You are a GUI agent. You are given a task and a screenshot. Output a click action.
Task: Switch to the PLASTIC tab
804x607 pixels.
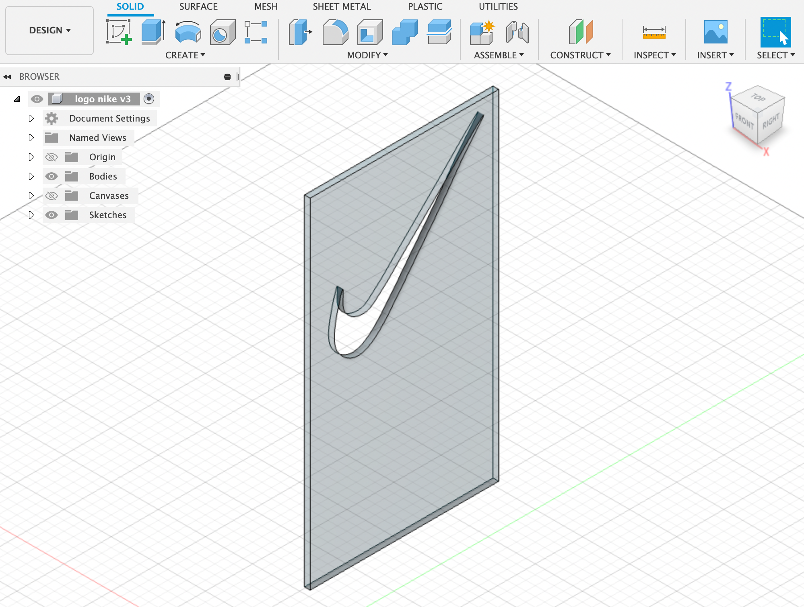coord(425,7)
